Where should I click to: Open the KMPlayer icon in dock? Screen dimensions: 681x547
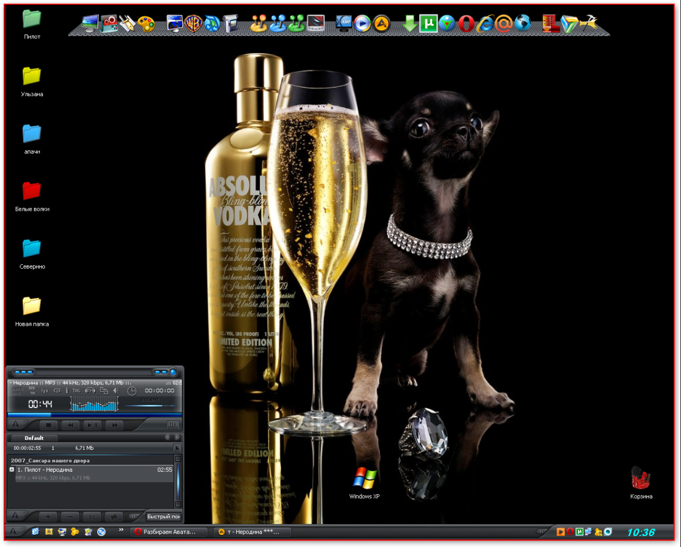point(344,23)
